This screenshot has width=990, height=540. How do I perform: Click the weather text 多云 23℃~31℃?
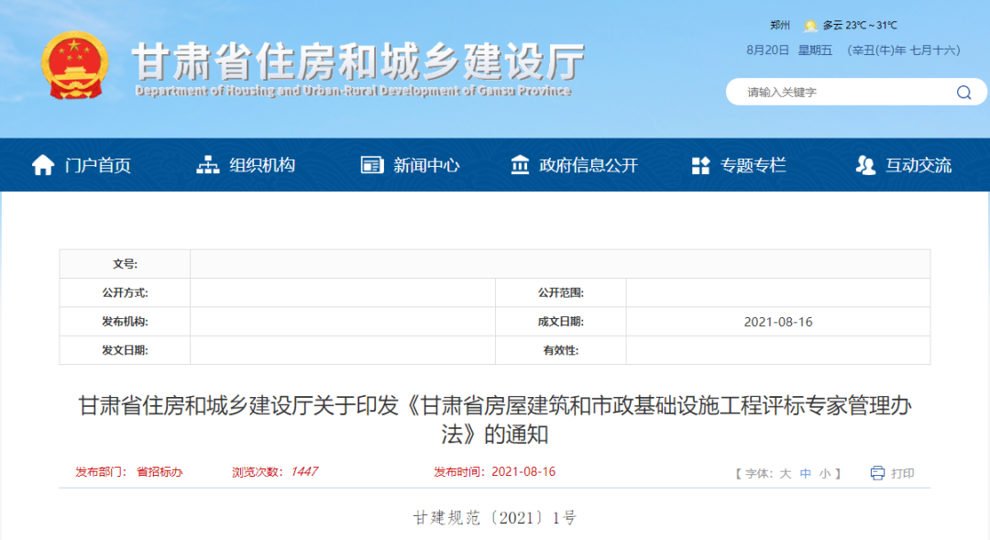[x=859, y=26]
